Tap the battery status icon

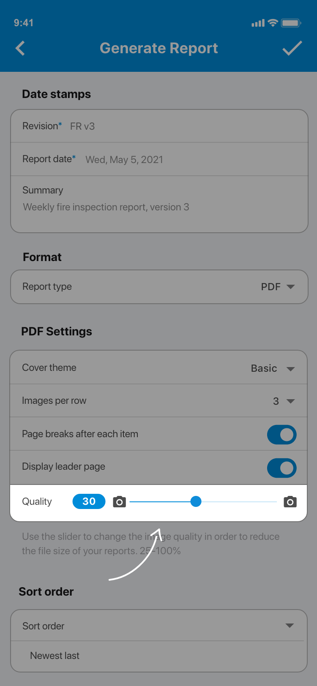[x=291, y=23]
